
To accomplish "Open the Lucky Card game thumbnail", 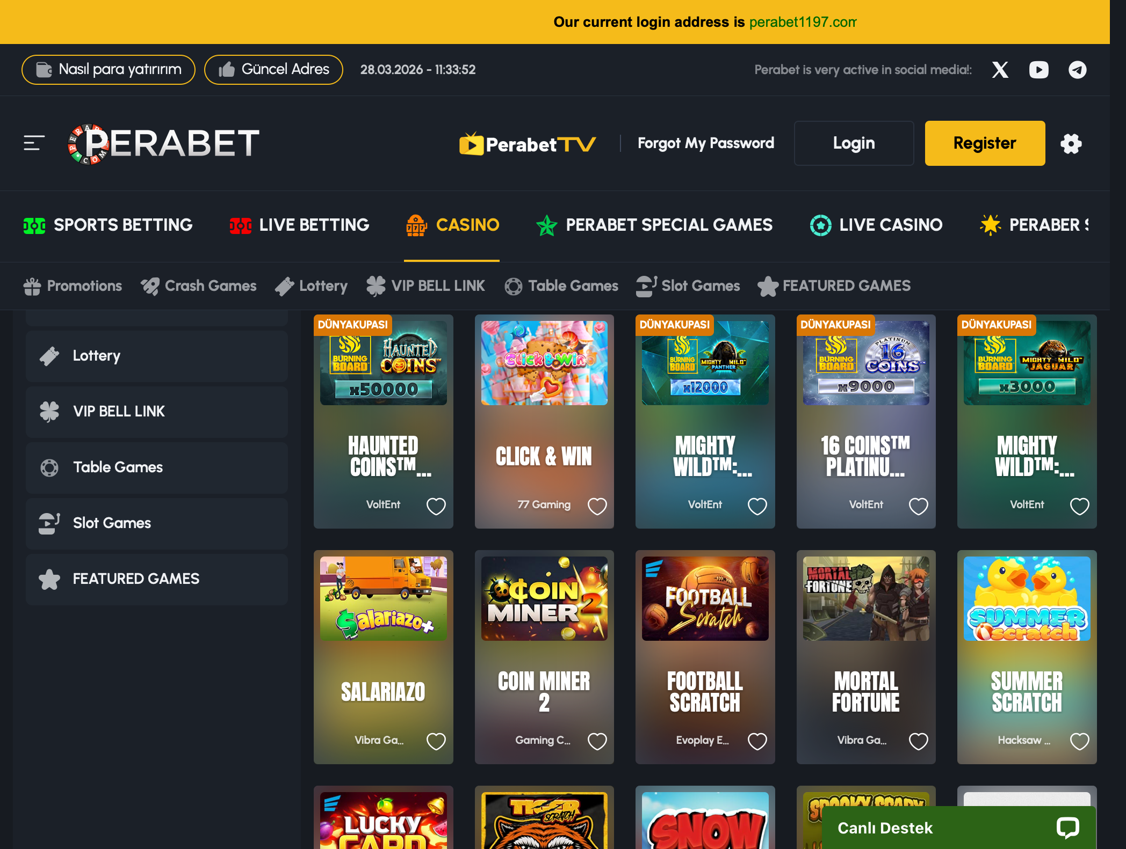I will 384,821.
